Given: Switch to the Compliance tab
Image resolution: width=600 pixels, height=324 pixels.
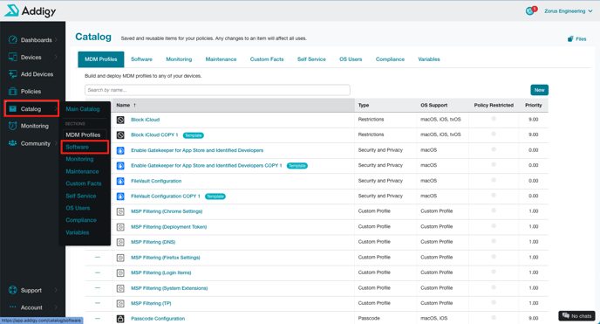Looking at the screenshot, I should click(390, 59).
